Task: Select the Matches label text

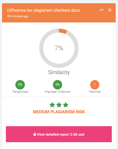Action: point(95,92)
